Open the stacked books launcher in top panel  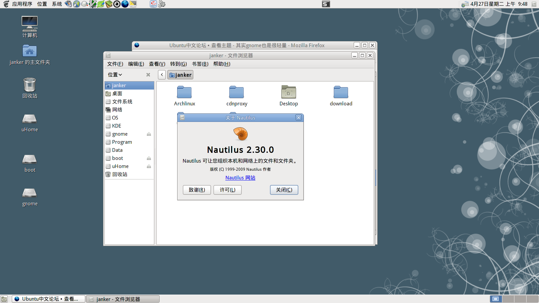[x=108, y=4]
